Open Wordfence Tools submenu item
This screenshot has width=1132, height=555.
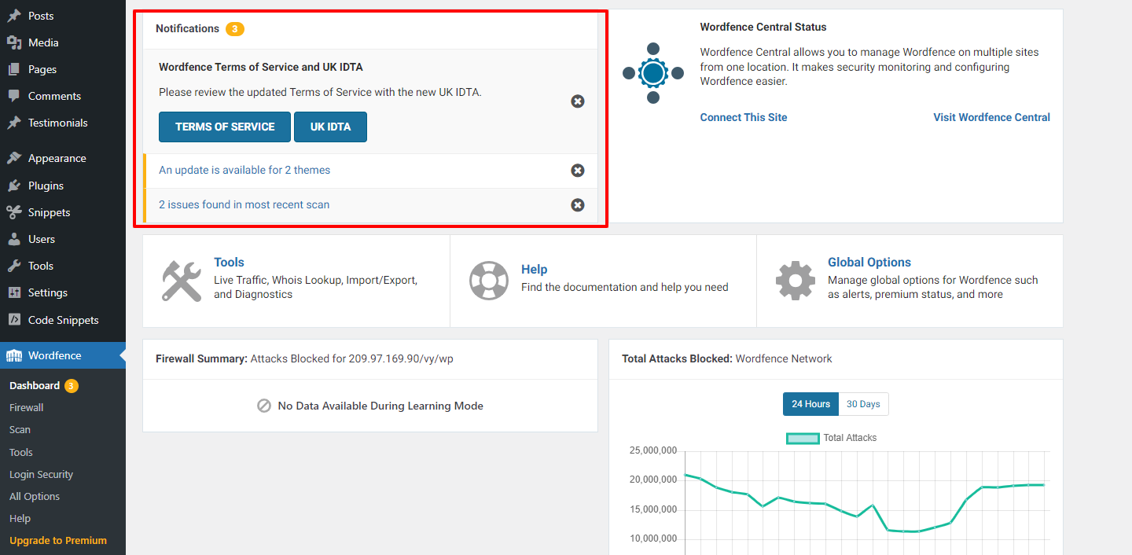[x=21, y=453]
